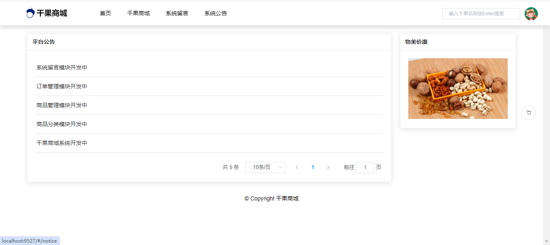
Task: Open the 系统公告 navigation menu item
Action: click(x=216, y=13)
